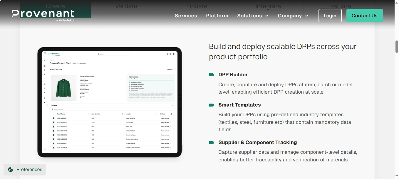Click the bullet icon beside Supplier & Component Tracking
Viewport: 399px width, 179px height.
[x=212, y=143]
